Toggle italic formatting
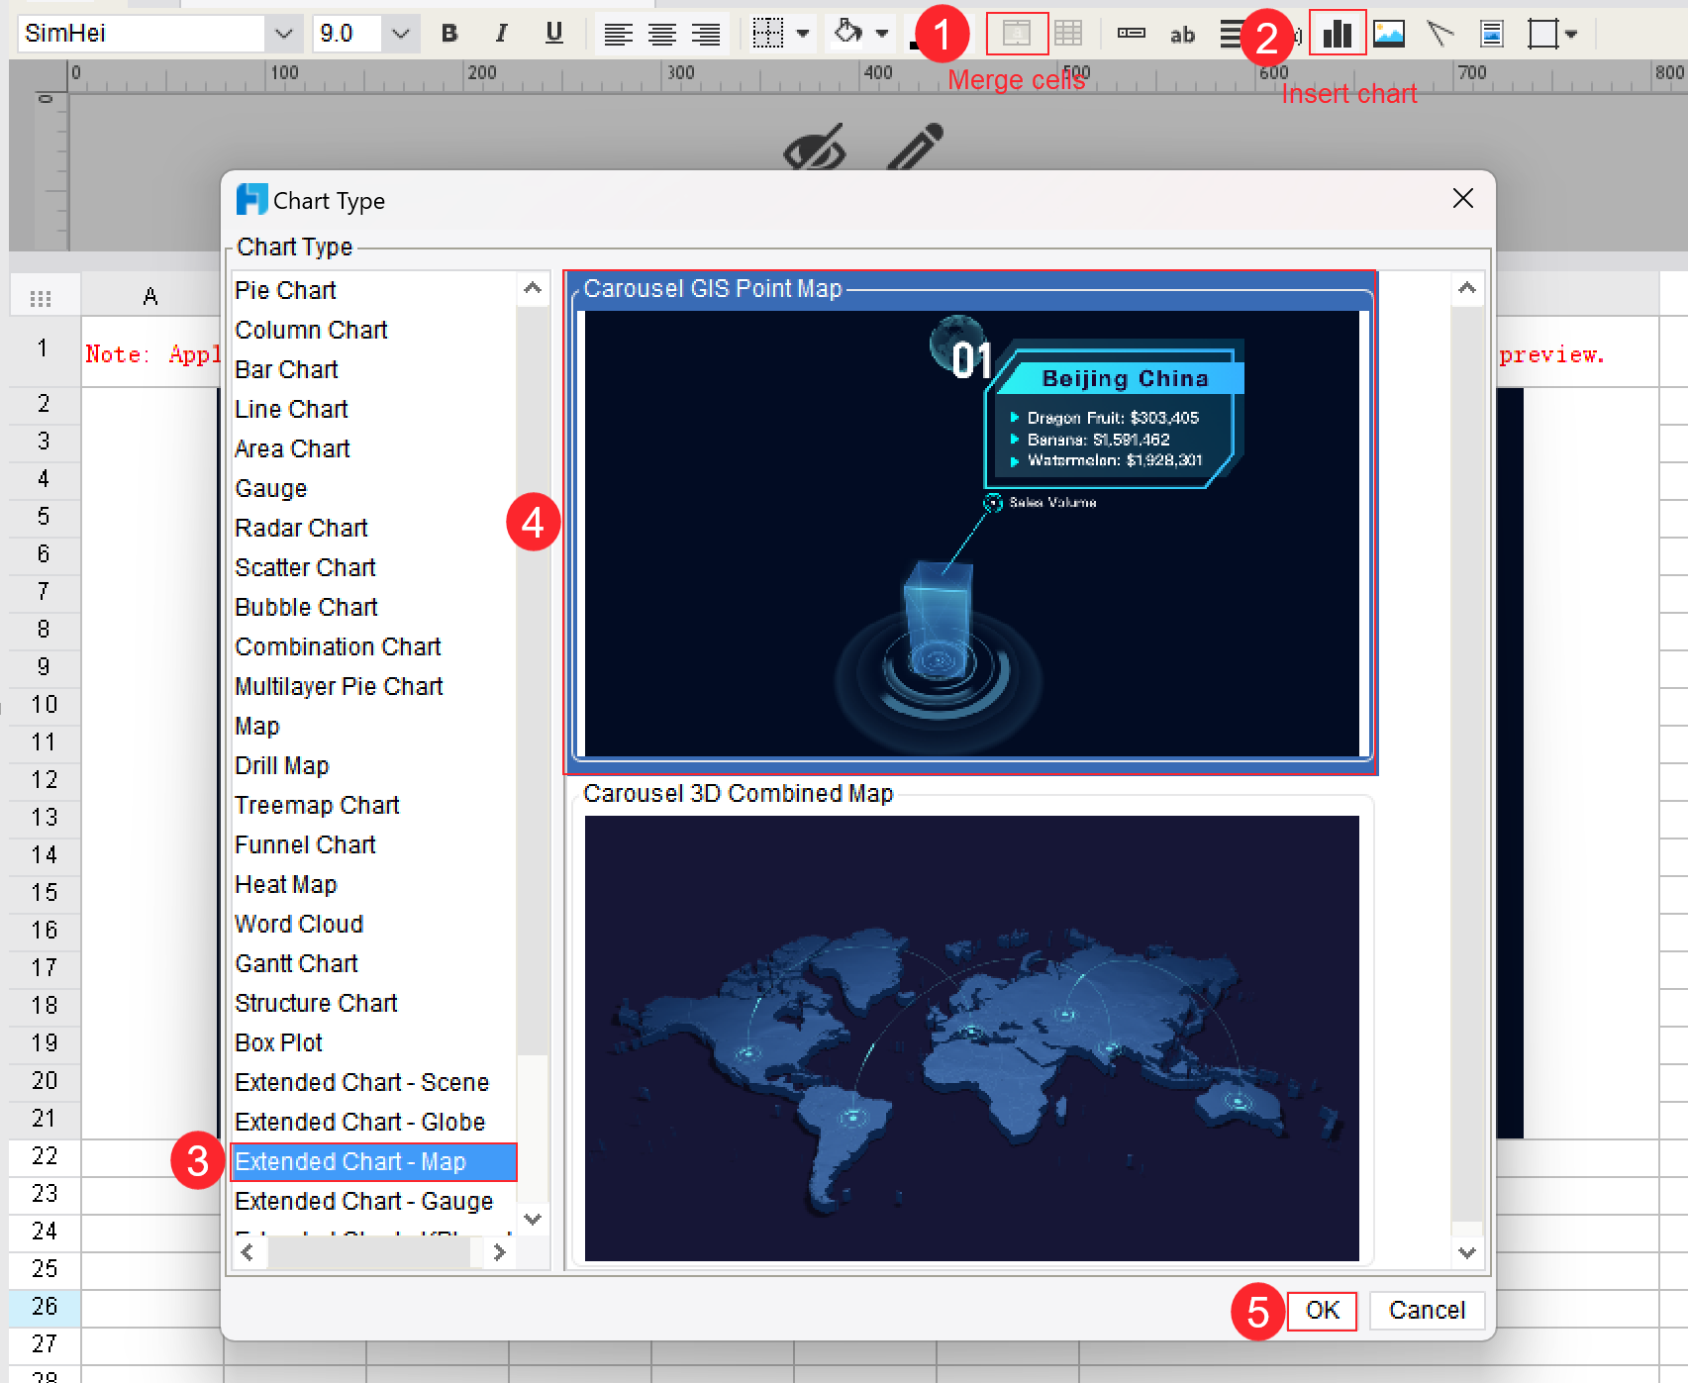1688x1383 pixels. pyautogui.click(x=501, y=33)
